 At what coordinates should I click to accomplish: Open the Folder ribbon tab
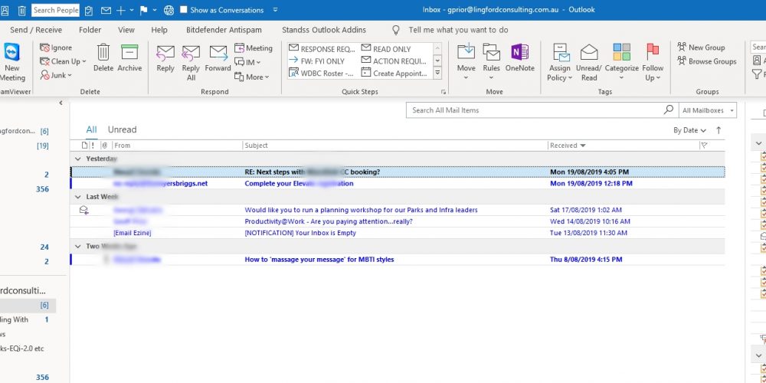click(x=90, y=30)
